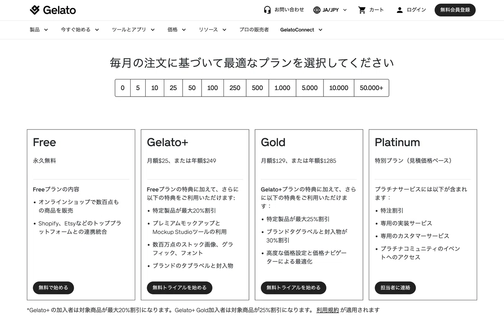Click ブランドのタブラベルと封入物 bullet
504x328 pixels.
point(193,265)
